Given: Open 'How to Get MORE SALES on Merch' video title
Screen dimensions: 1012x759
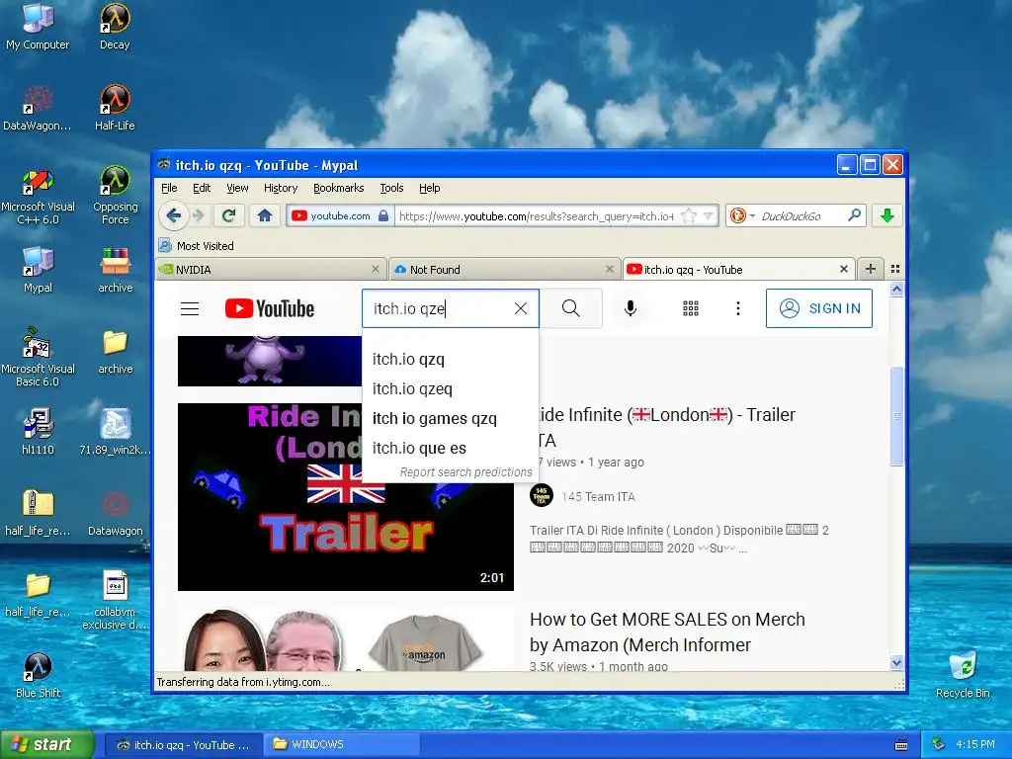Looking at the screenshot, I should point(667,632).
